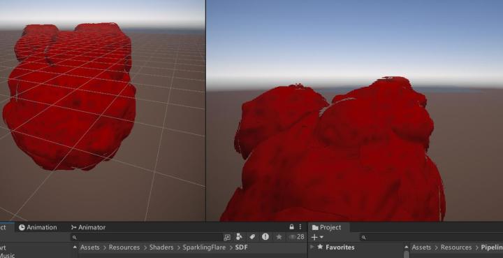The width and height of the screenshot is (503, 258).
Task: Toggle hidden packages visibility showing 28
Action: click(297, 237)
